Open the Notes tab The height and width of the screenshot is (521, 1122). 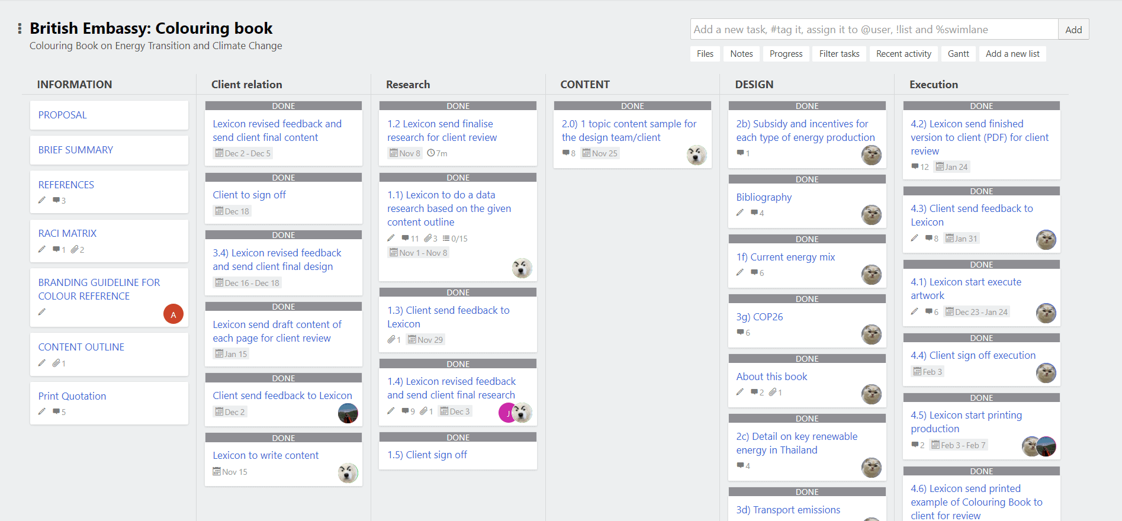click(x=741, y=54)
